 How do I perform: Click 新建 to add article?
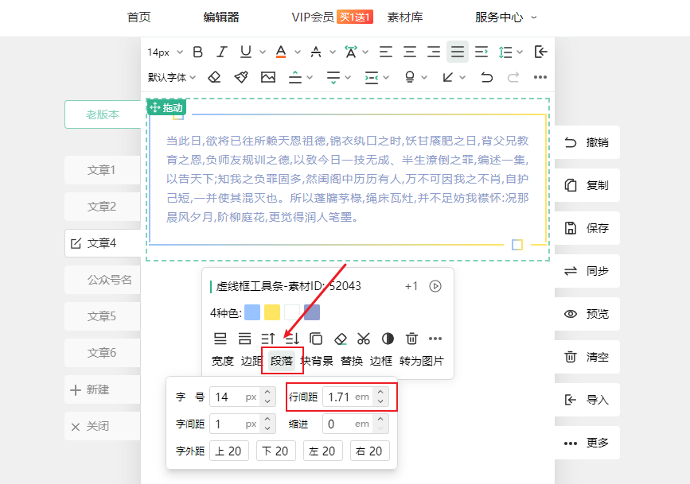(x=102, y=389)
